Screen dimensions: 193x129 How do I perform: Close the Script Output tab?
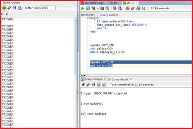tap(104, 79)
